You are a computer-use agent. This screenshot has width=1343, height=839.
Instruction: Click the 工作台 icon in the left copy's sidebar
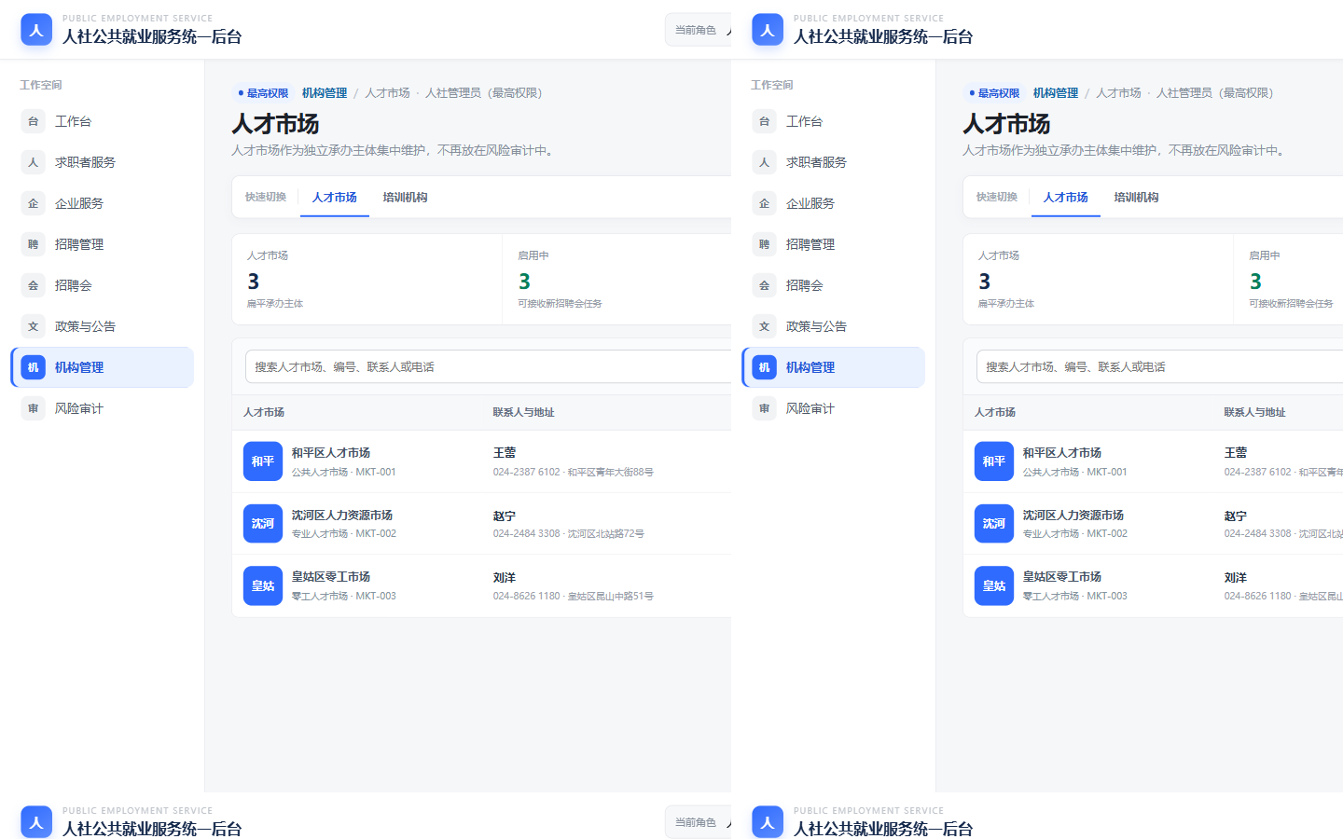[x=34, y=121]
